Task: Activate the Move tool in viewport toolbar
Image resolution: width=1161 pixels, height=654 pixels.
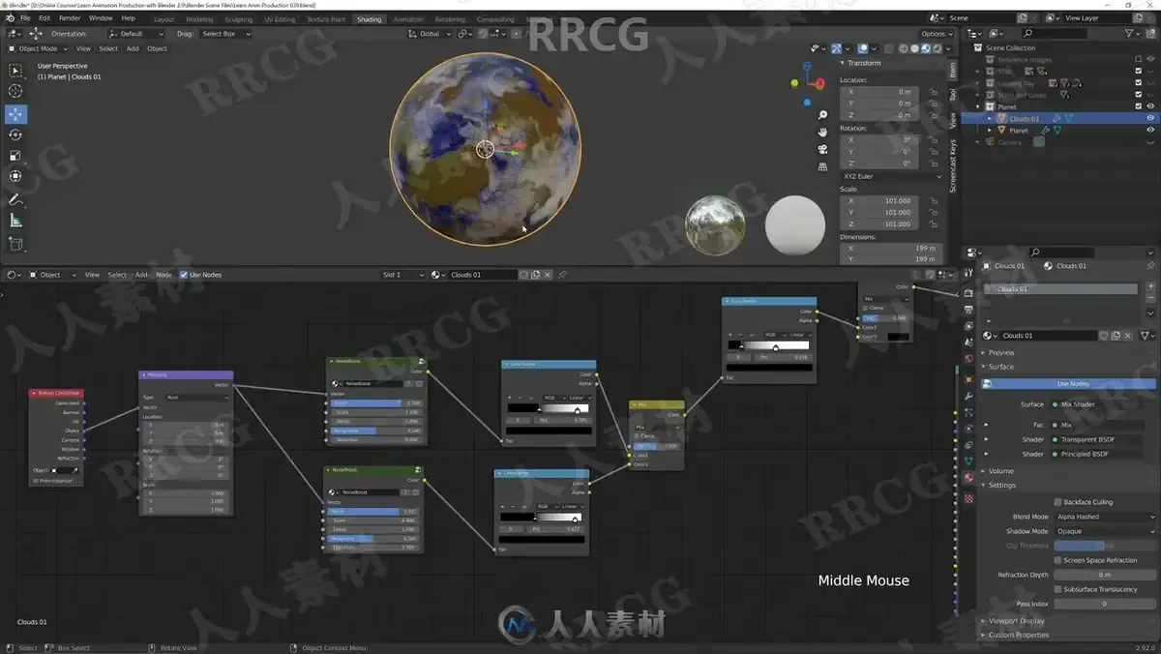Action: pyautogui.click(x=15, y=114)
